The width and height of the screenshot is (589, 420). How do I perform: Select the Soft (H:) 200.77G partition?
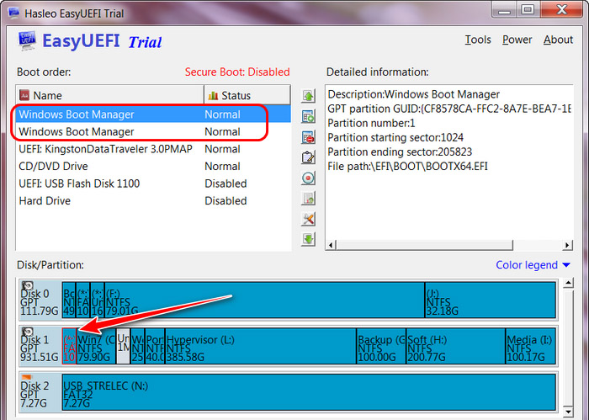pyautogui.click(x=456, y=346)
